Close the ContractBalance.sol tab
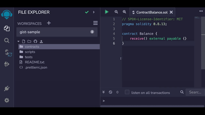 point(171,12)
